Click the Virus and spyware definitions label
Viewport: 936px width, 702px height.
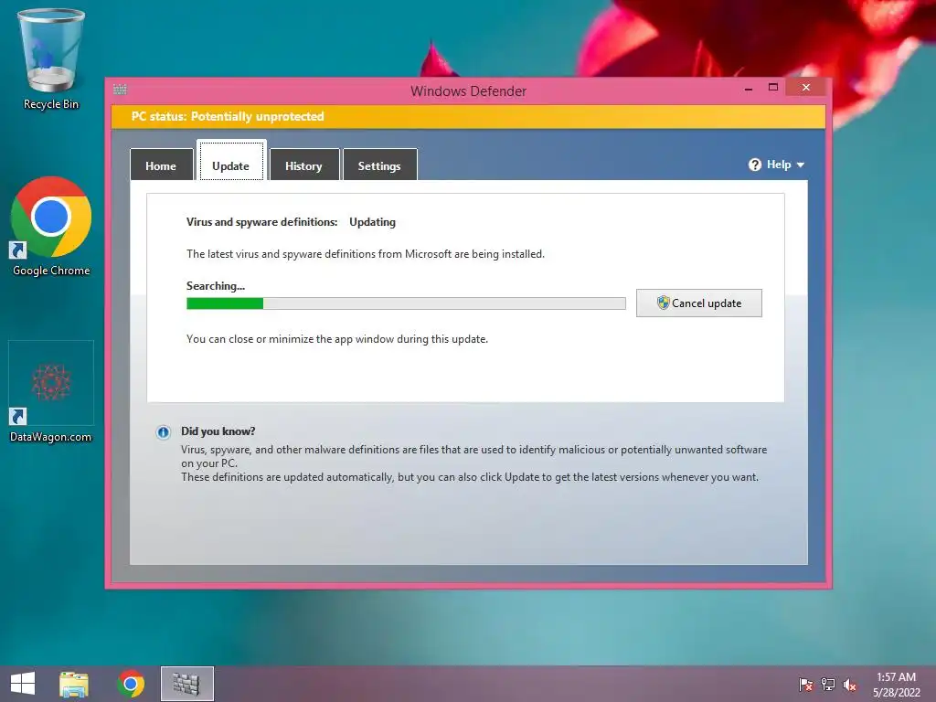(262, 222)
